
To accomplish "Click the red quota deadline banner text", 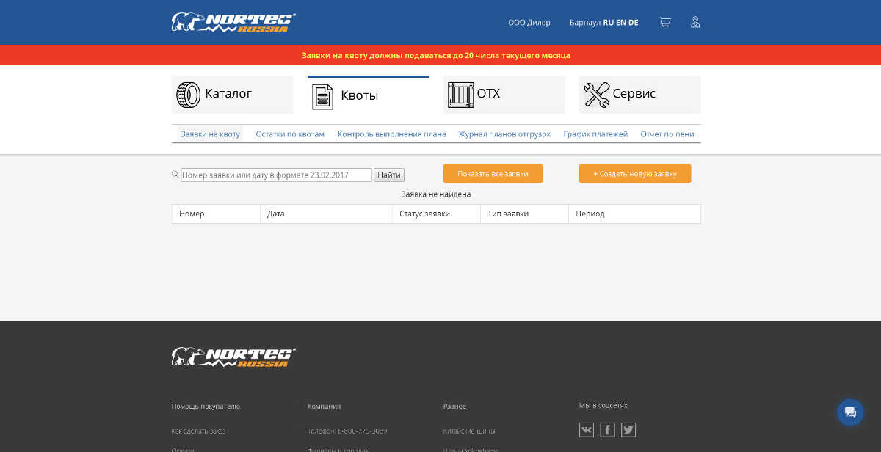I will pyautogui.click(x=436, y=55).
